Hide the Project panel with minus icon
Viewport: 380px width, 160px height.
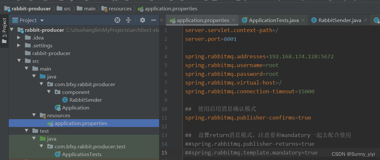pos(153,20)
